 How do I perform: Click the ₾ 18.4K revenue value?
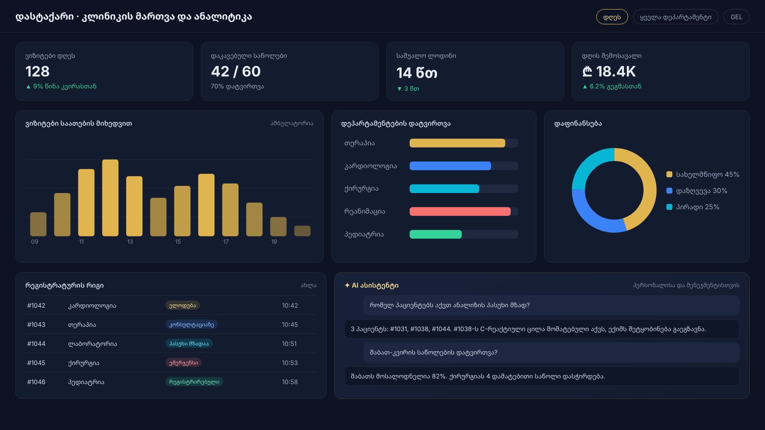pos(609,71)
